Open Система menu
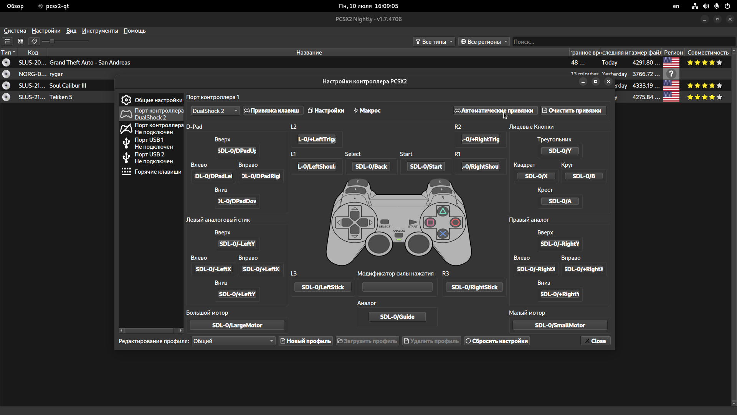This screenshot has height=415, width=737. point(15,31)
